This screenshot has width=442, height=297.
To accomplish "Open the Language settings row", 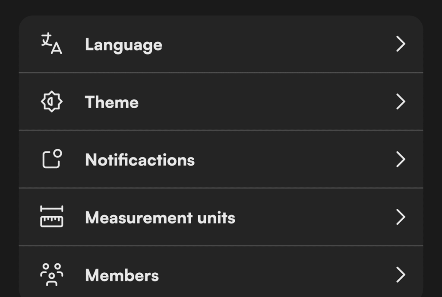I will (259, 45).
